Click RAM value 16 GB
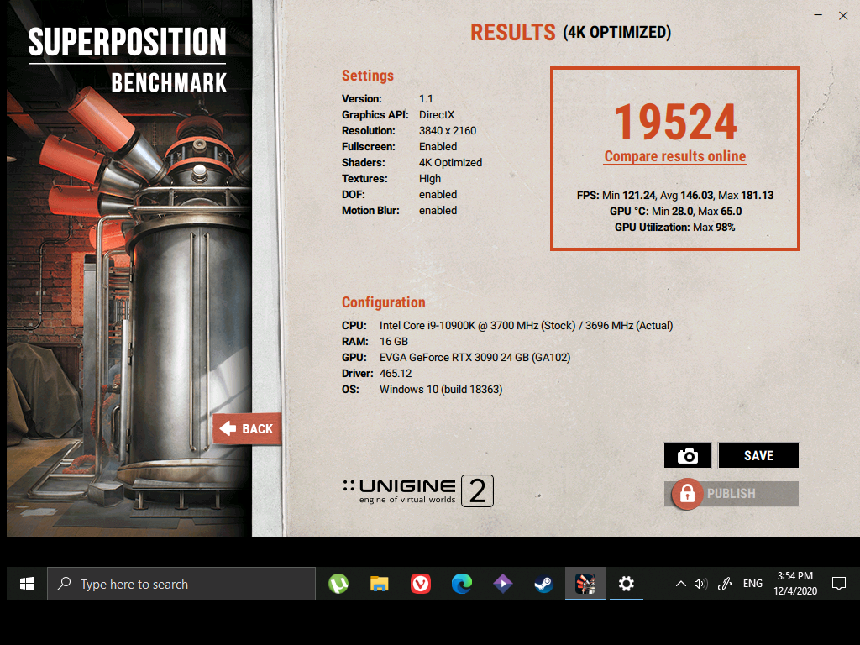 (394, 342)
